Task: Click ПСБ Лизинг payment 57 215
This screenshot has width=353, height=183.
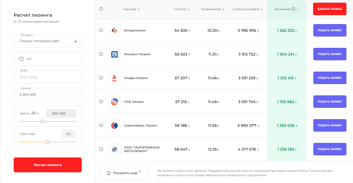Action: point(182,102)
